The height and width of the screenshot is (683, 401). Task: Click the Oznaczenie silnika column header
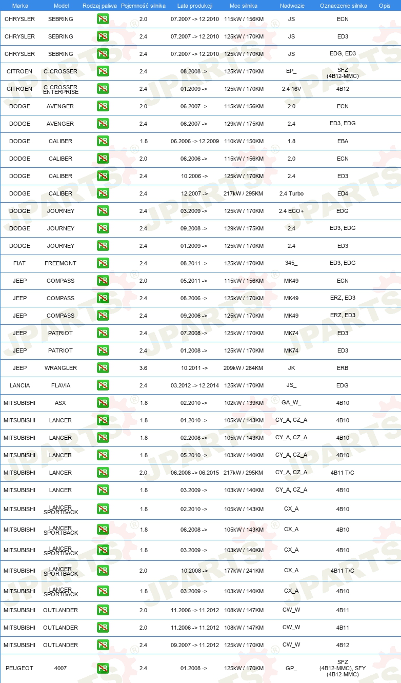(x=343, y=6)
